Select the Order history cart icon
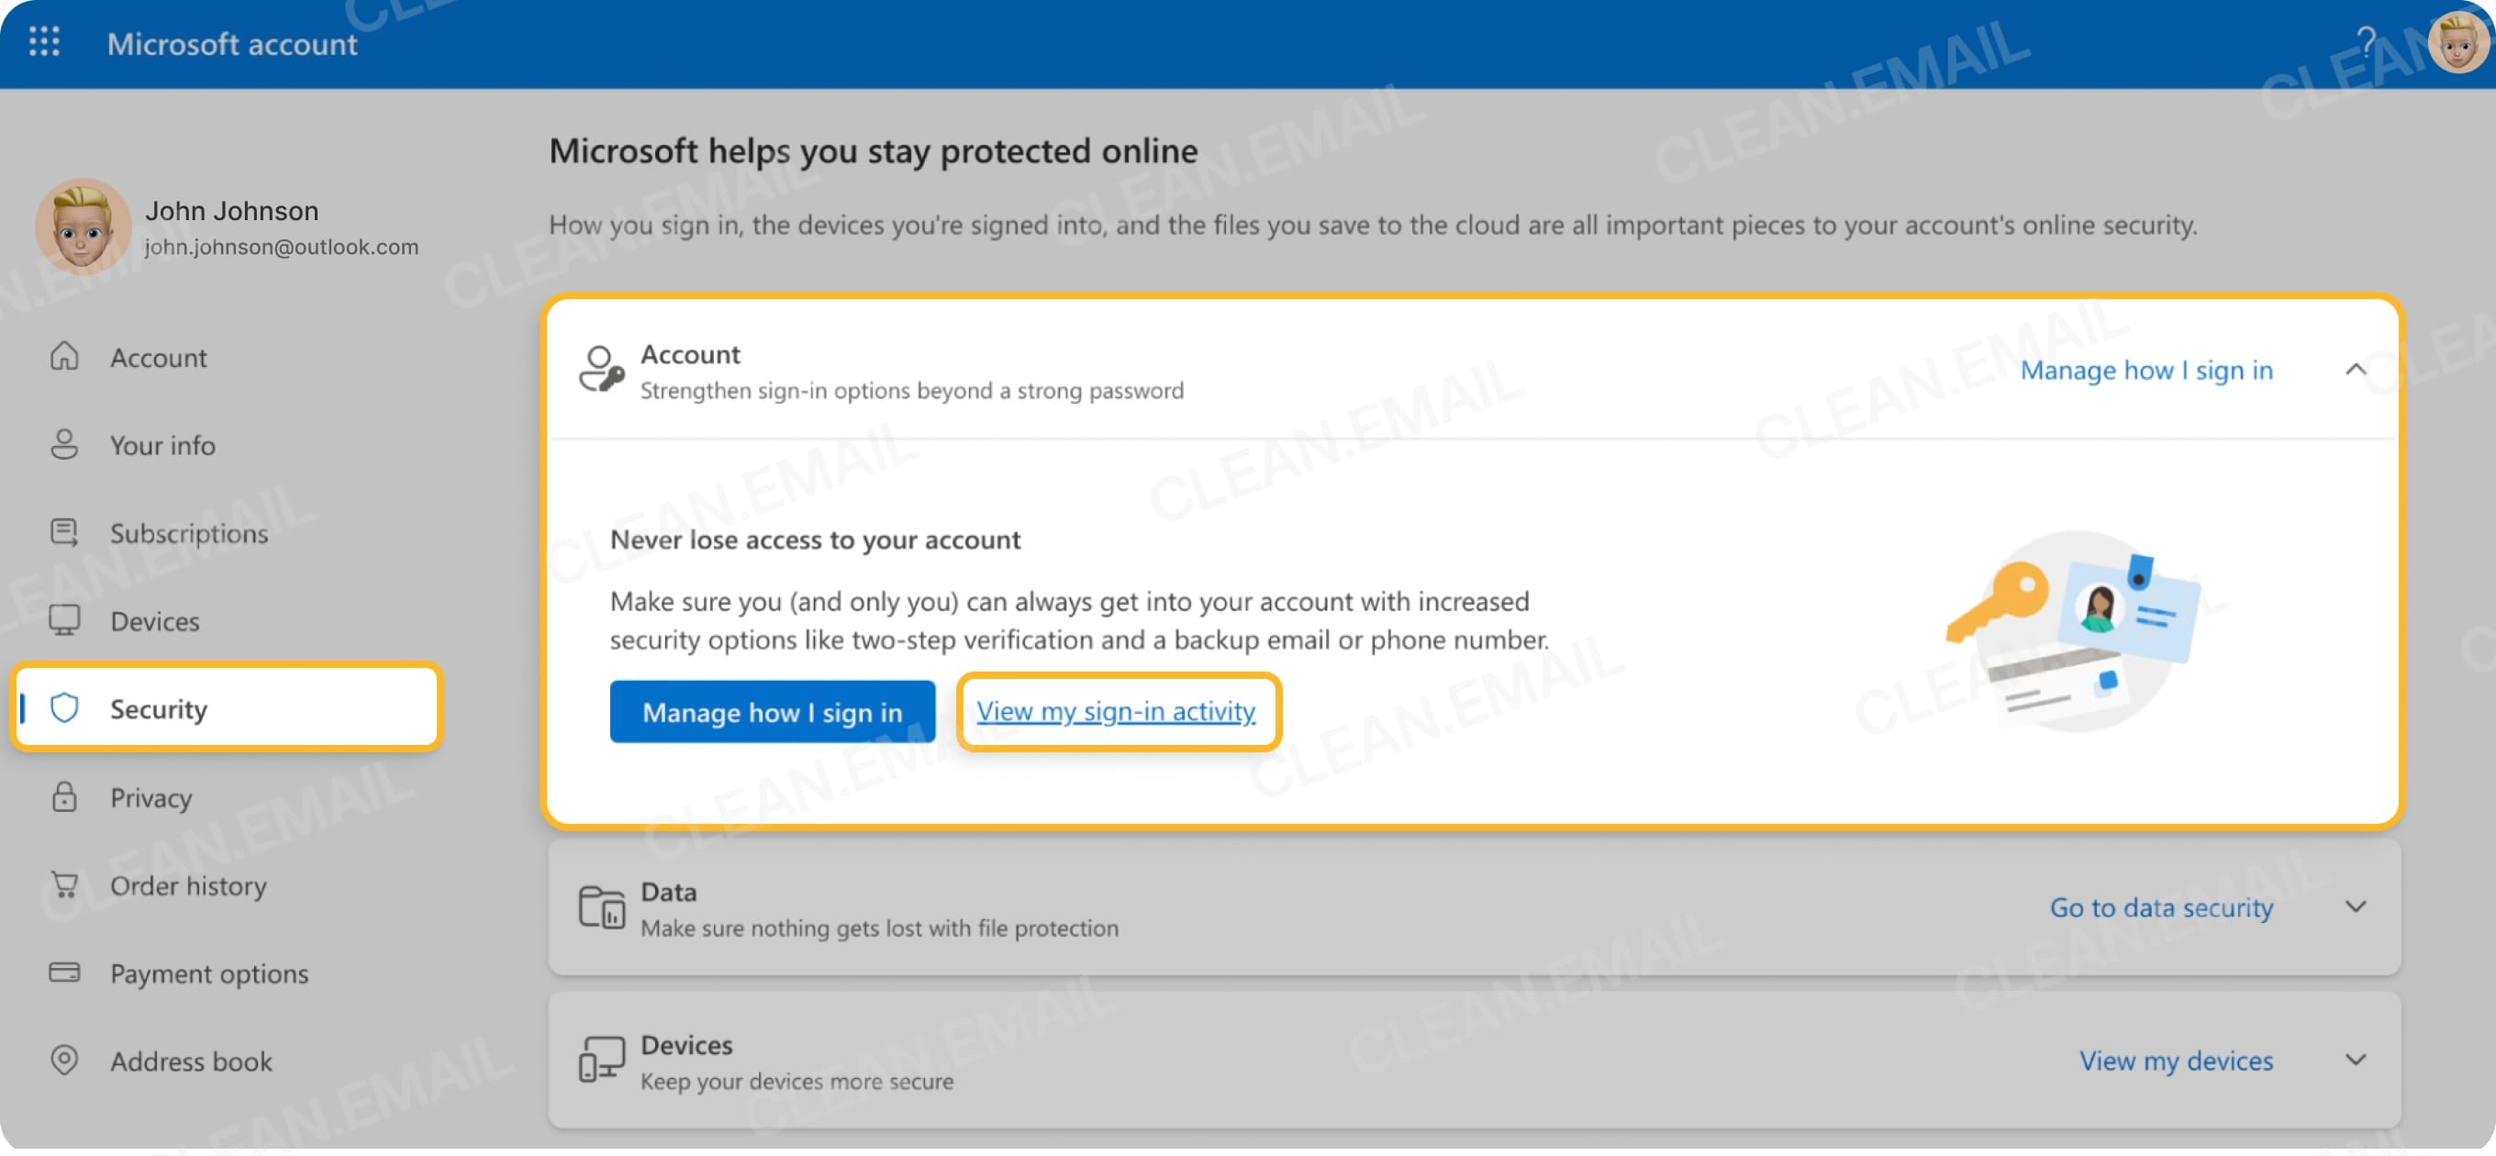2496x1156 pixels. coord(64,884)
